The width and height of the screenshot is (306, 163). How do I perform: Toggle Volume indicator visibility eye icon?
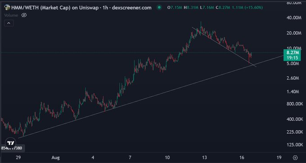point(24,15)
